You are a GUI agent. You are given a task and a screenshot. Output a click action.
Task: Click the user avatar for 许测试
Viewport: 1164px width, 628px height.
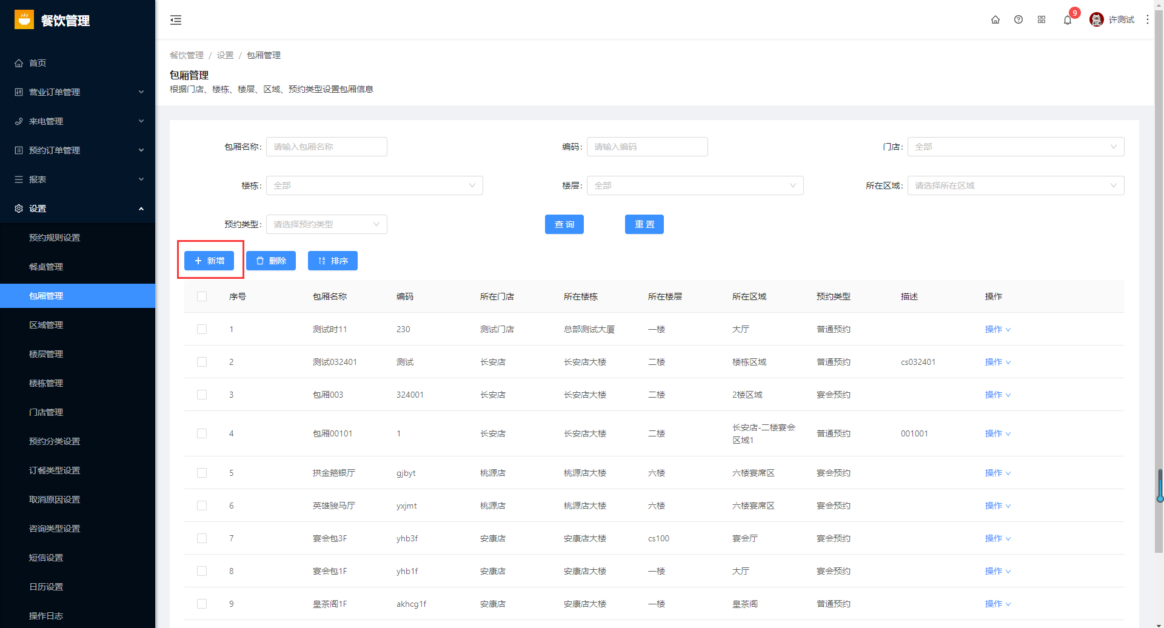click(1097, 19)
